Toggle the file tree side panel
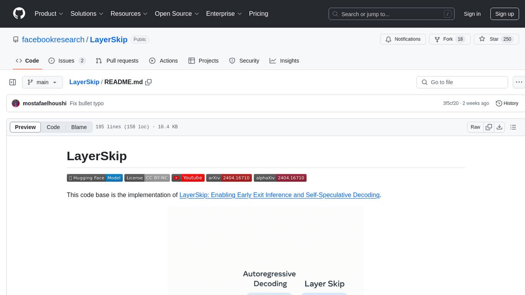 (13, 82)
